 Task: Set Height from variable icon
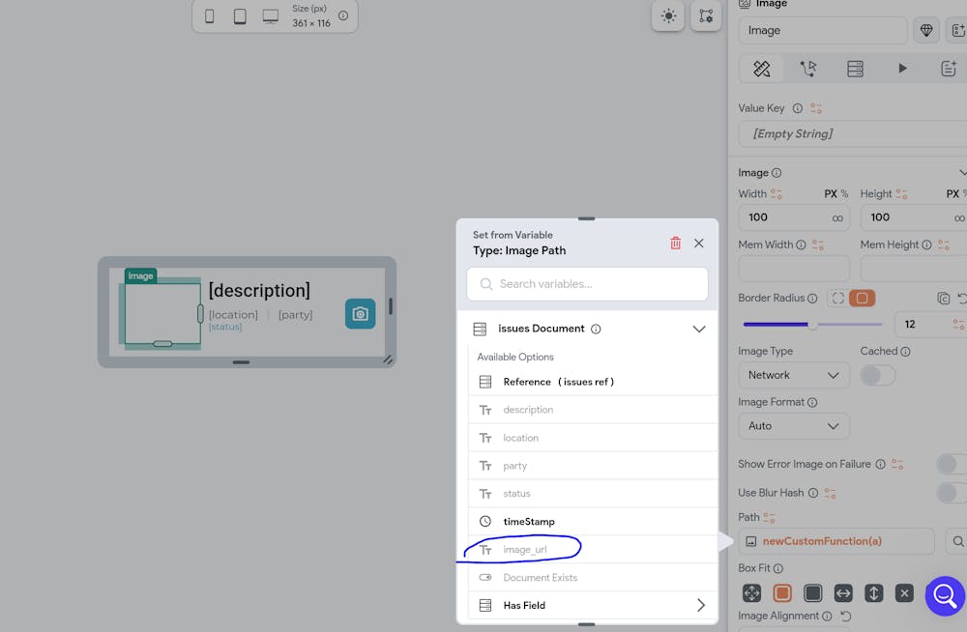(901, 193)
